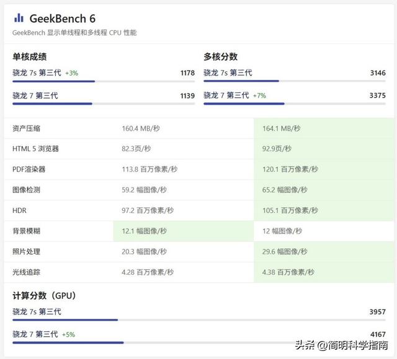Click the PDF渲染器 row label

click(x=29, y=169)
